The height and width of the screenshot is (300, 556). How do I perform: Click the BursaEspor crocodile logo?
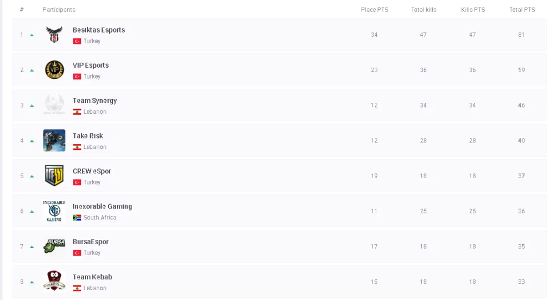54,246
